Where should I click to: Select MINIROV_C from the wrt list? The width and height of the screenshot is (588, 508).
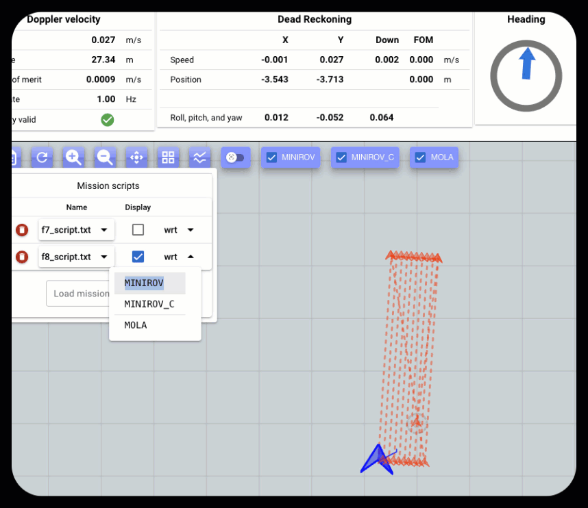[149, 304]
